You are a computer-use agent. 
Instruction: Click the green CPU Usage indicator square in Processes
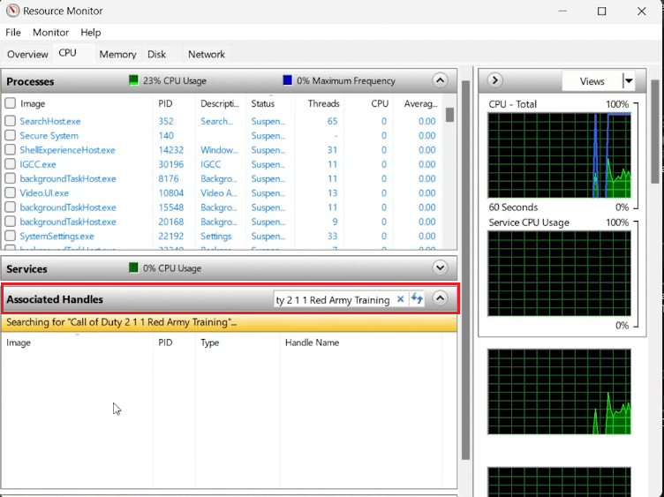click(x=133, y=80)
